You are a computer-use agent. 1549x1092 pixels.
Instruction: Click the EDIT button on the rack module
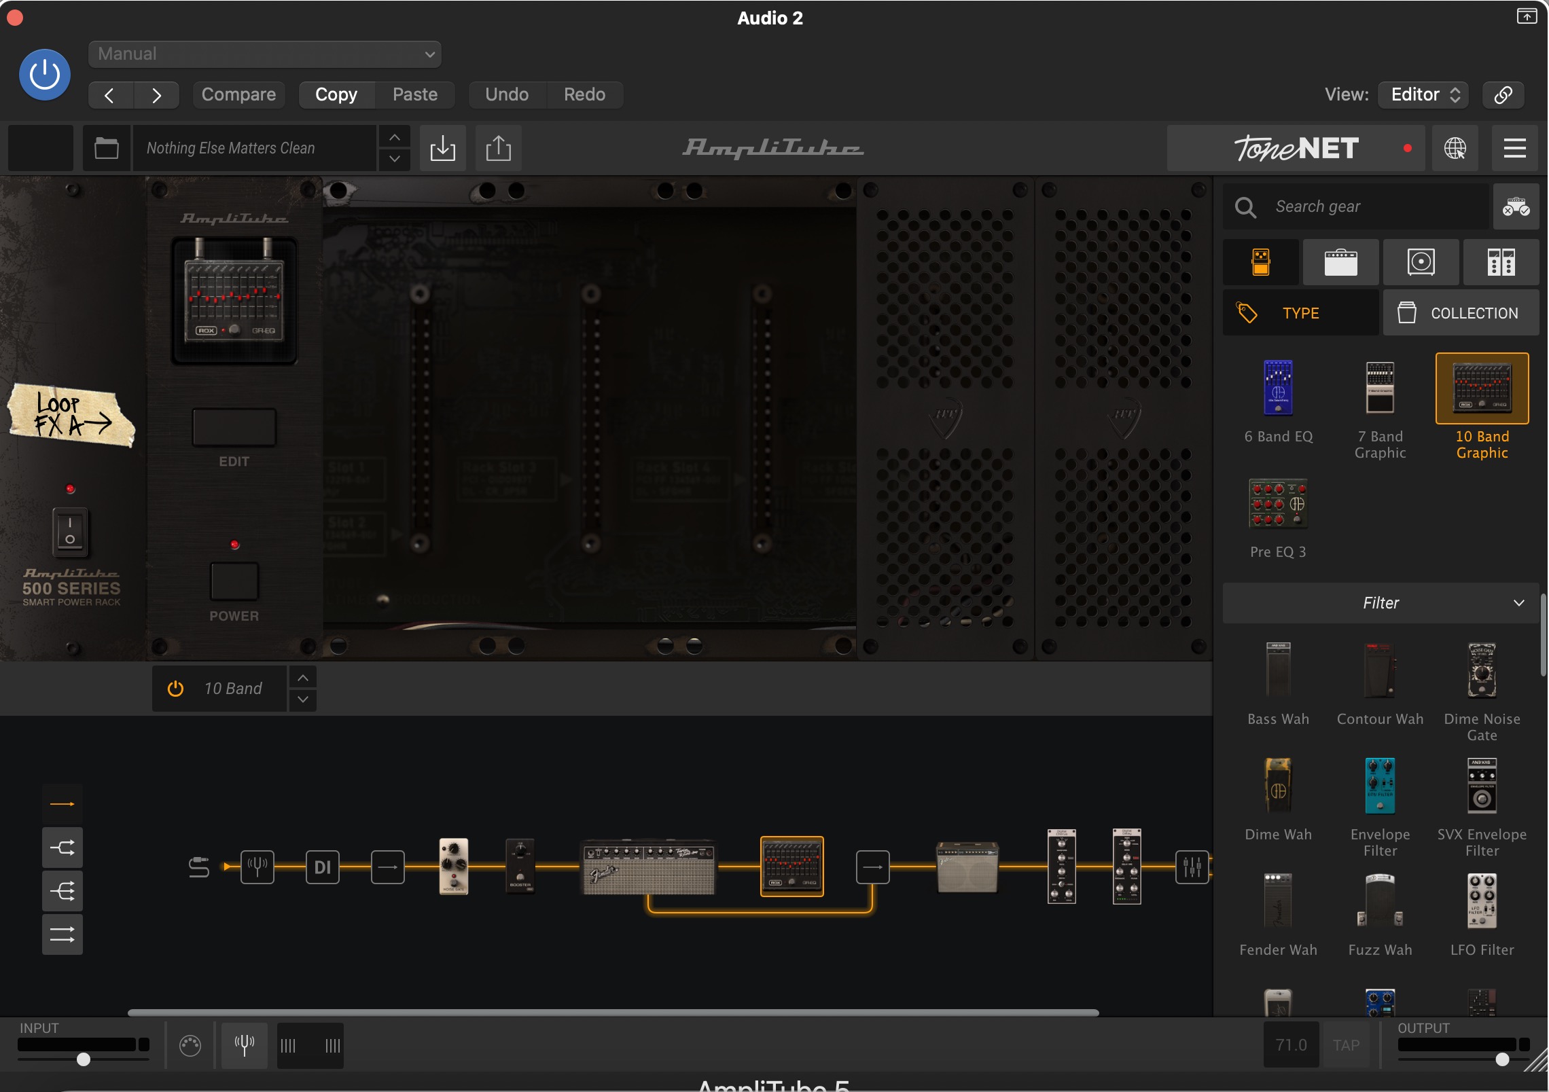click(234, 427)
